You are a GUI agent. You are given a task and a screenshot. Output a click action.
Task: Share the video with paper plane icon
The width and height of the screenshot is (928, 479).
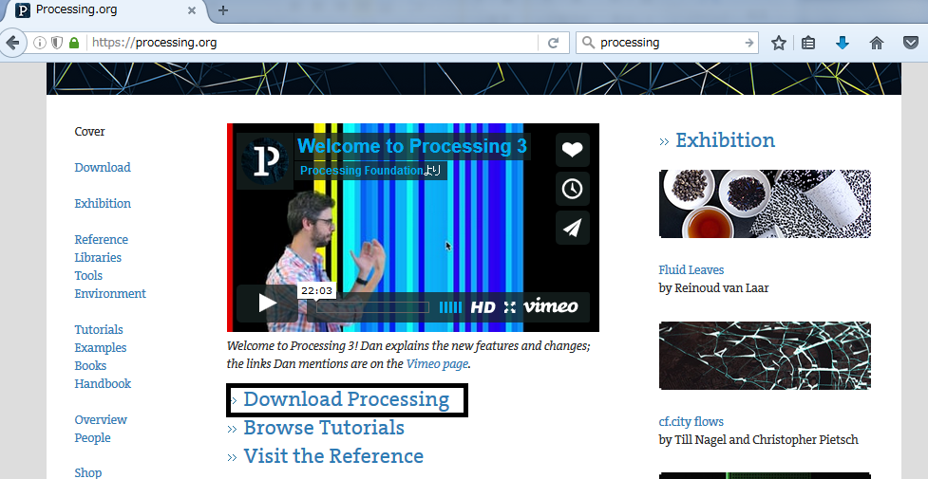(573, 228)
